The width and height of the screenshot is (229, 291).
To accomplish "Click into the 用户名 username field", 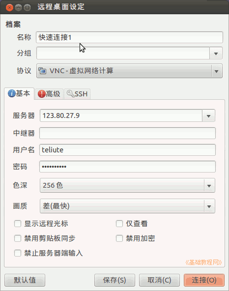I will pos(127,150).
